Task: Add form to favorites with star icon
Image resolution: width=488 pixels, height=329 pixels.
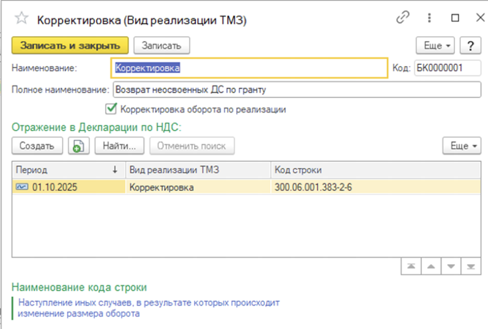Action: point(21,19)
